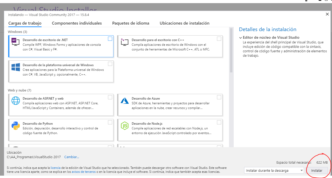
Task: Select the Desarrollo de Azure workload title
Action: point(146,99)
